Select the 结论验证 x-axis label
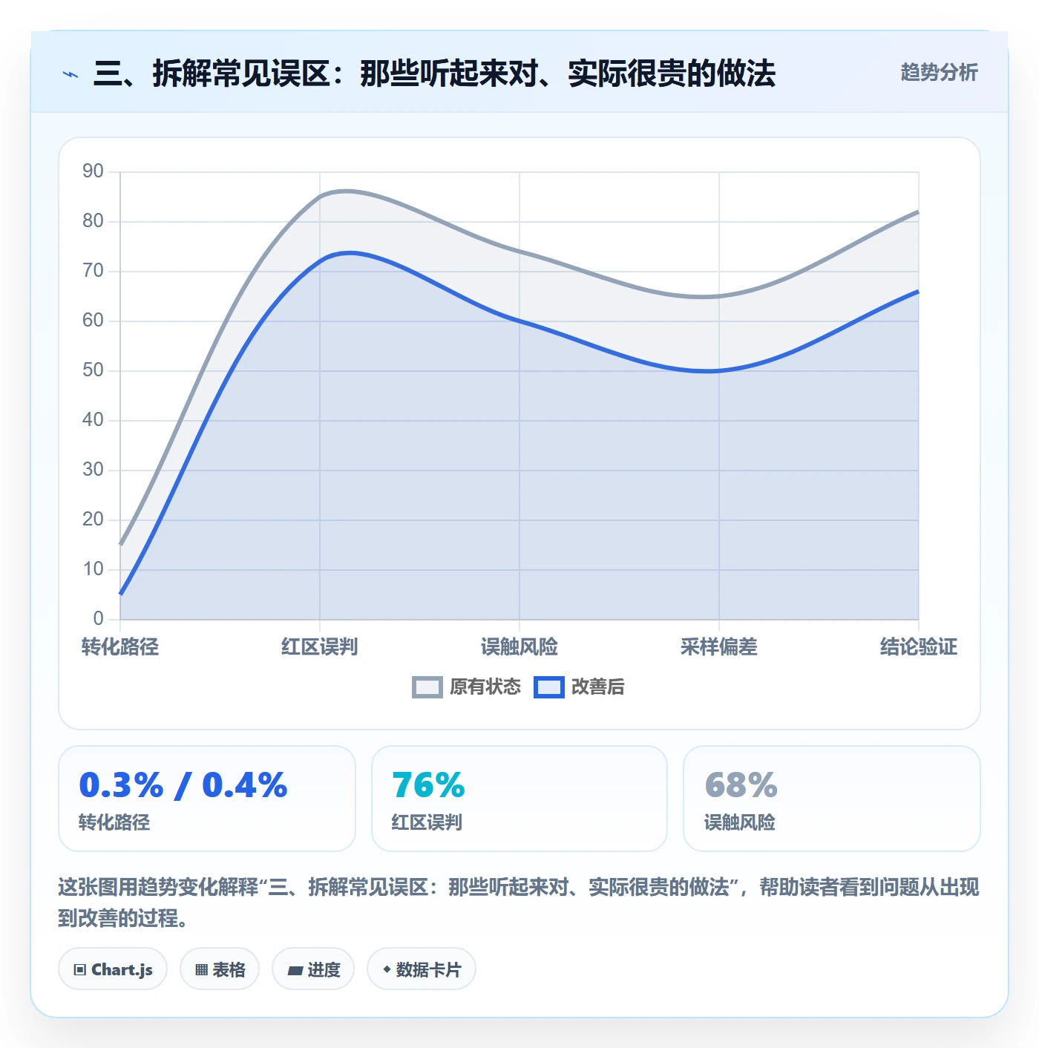Image resolution: width=1039 pixels, height=1048 pixels. 919,647
